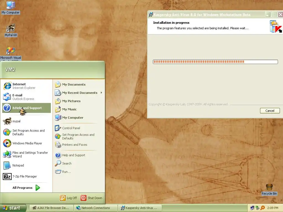The image size is (283, 212).
Task: Switch to Kaspersky Anti-Virus taskbar item
Action: pyautogui.click(x=140, y=208)
